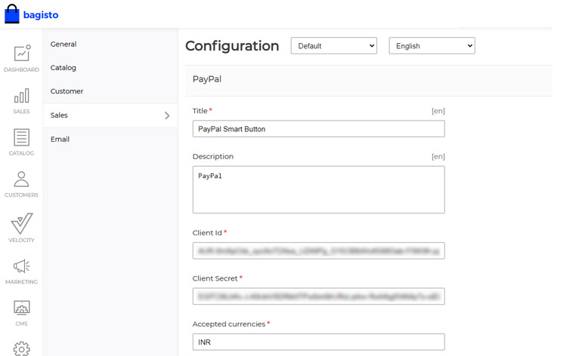Select Email configuration menu item

click(60, 139)
